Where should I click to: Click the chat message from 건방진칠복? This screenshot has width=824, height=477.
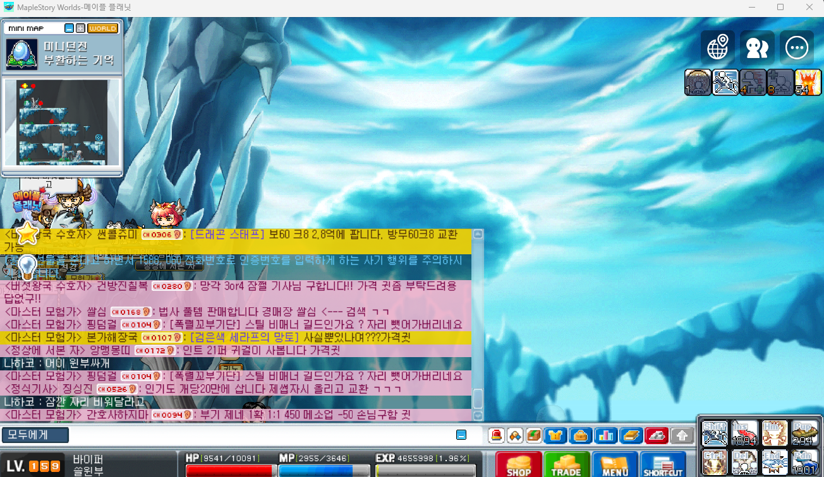click(x=236, y=293)
